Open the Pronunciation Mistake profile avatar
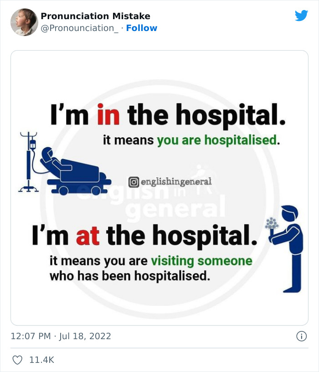This screenshot has height=372, width=319. [24, 22]
